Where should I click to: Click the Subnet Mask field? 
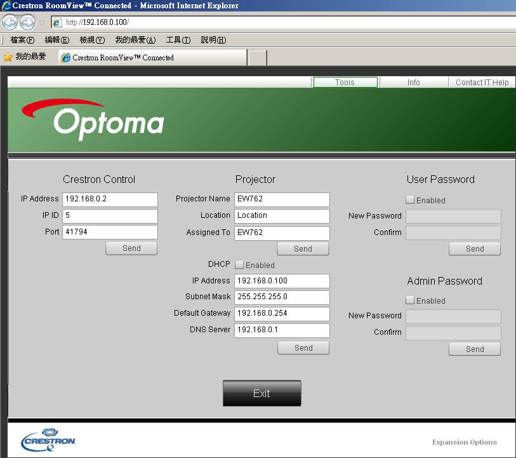[282, 297]
